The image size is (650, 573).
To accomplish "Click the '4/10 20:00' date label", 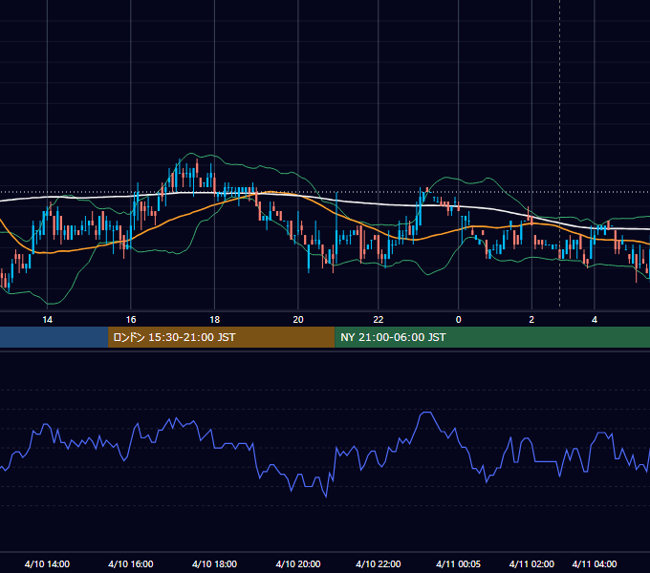I will [x=298, y=563].
